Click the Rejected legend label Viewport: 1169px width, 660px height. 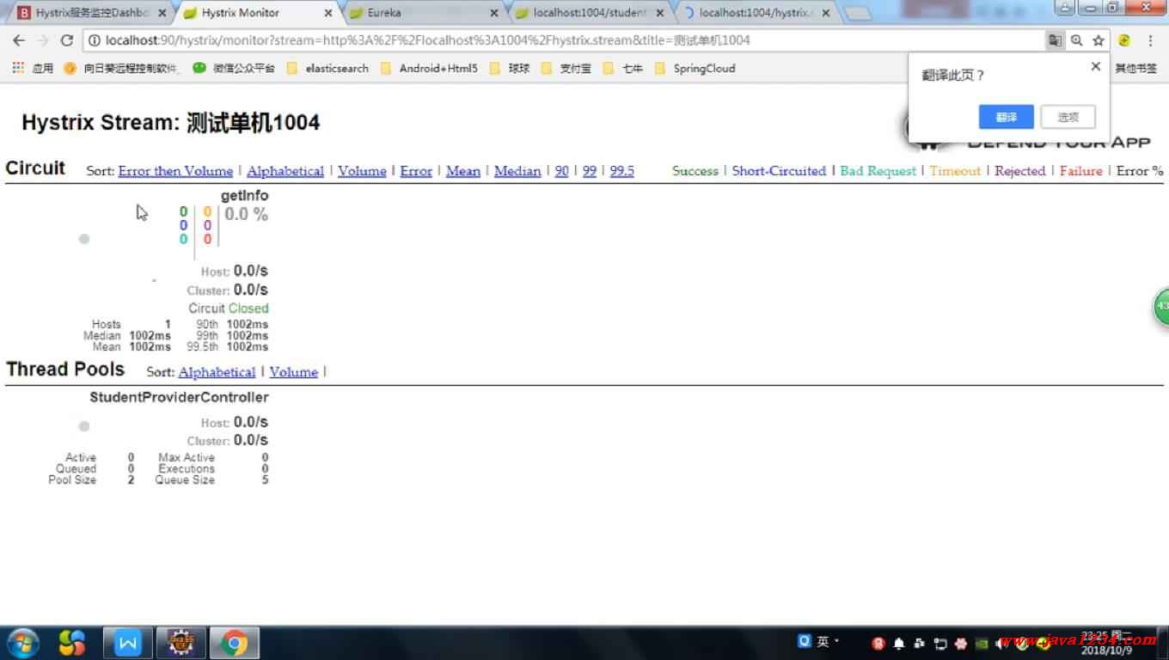(x=1020, y=171)
